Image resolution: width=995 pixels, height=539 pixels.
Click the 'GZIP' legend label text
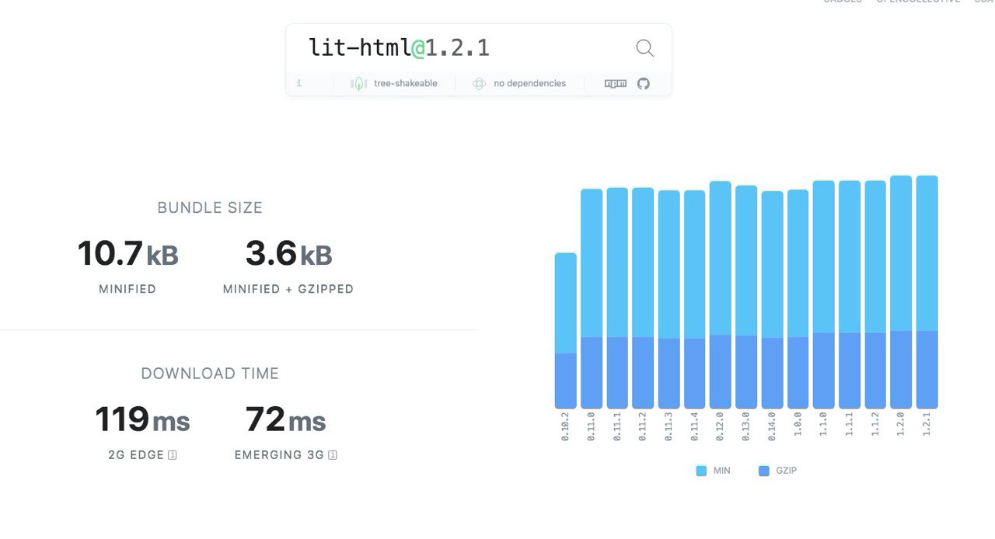pyautogui.click(x=786, y=471)
